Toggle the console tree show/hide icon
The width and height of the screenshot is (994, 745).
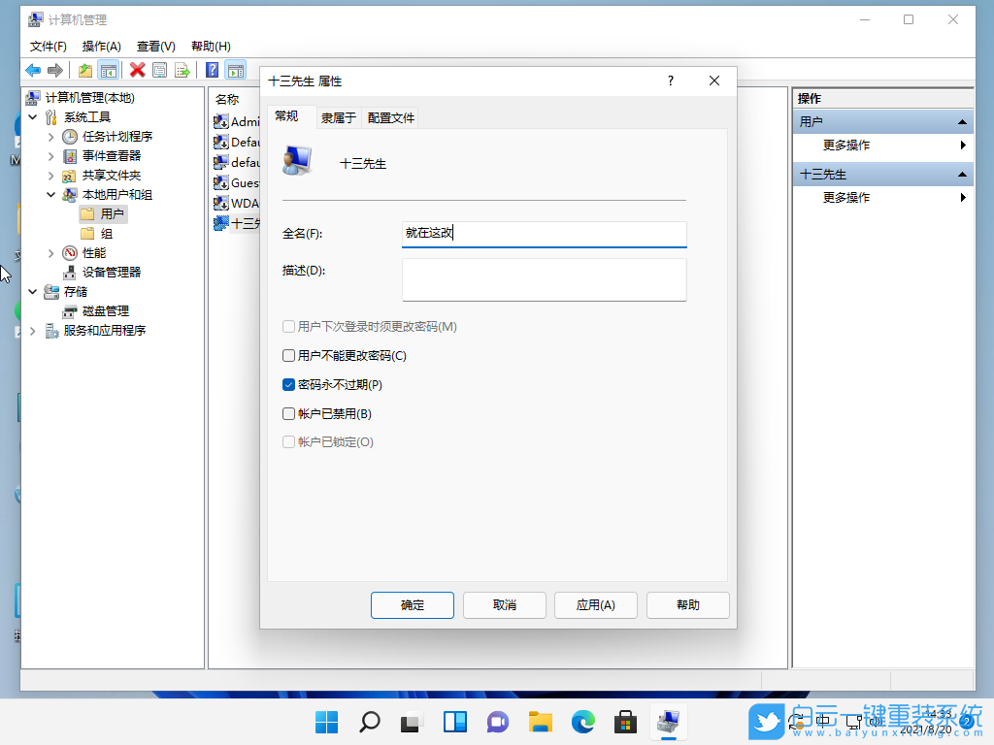(109, 70)
